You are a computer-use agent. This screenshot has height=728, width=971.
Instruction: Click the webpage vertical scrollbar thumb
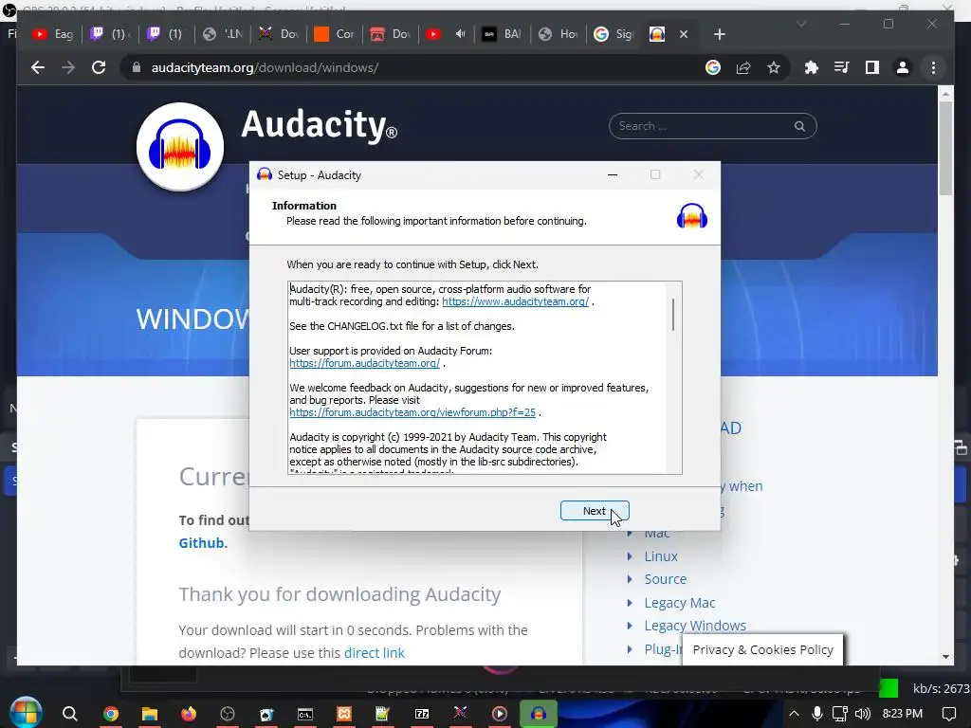coord(945,149)
